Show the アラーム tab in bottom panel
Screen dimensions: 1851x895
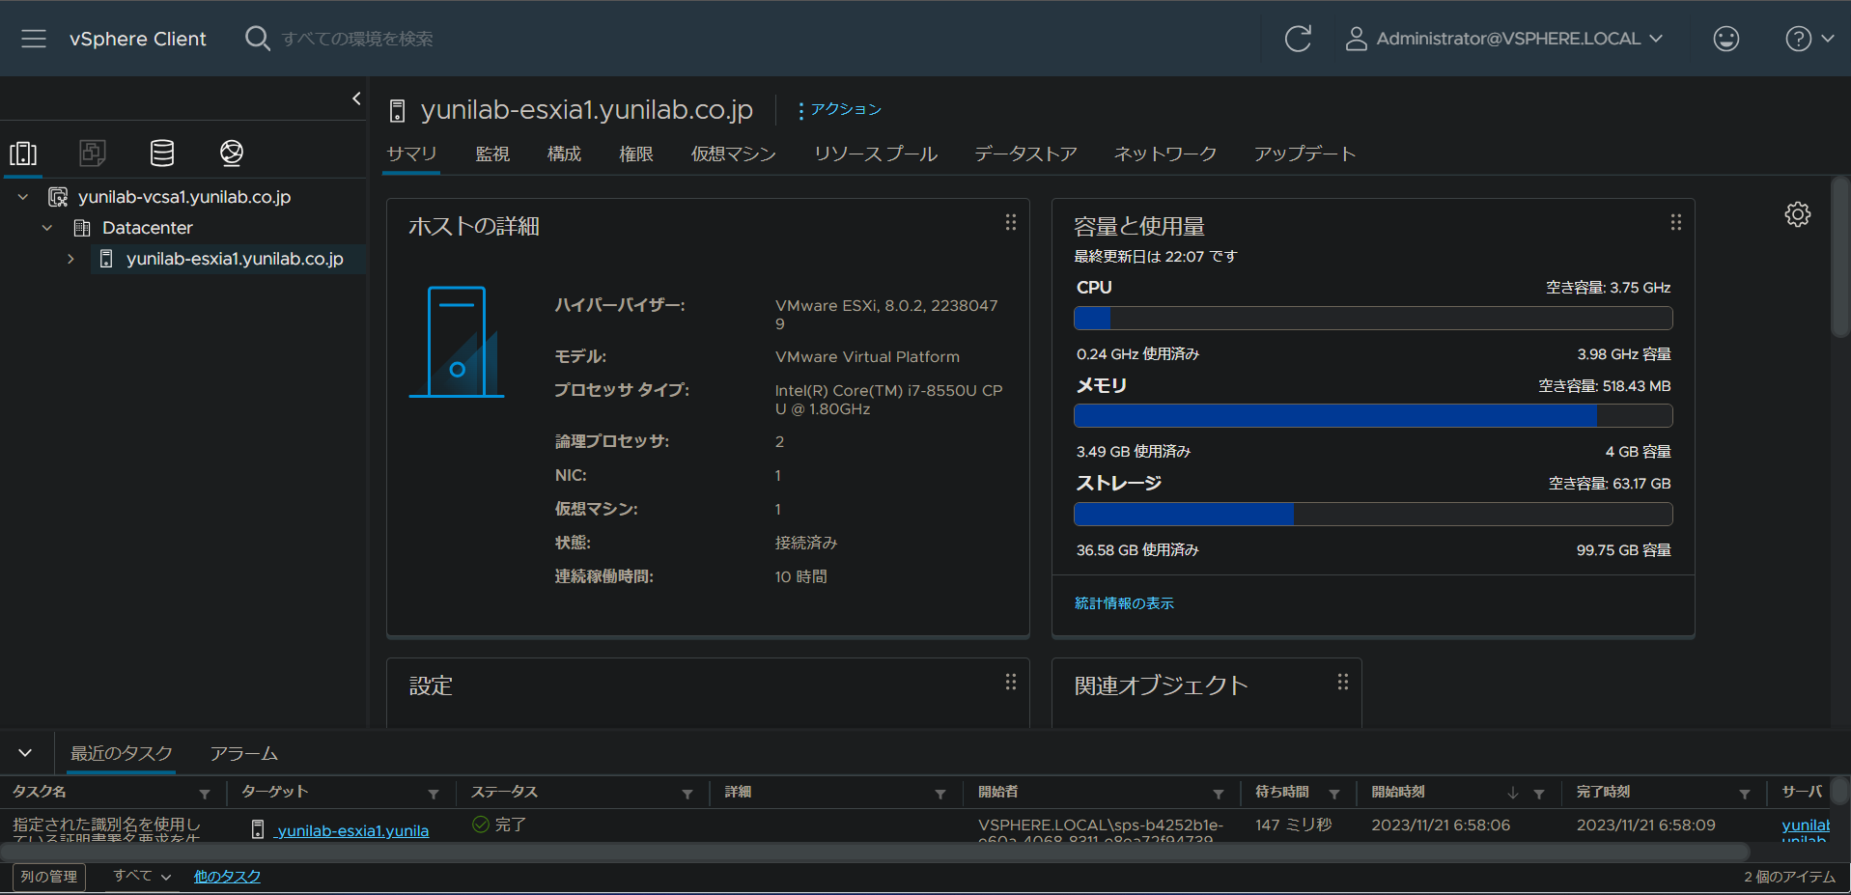(244, 753)
